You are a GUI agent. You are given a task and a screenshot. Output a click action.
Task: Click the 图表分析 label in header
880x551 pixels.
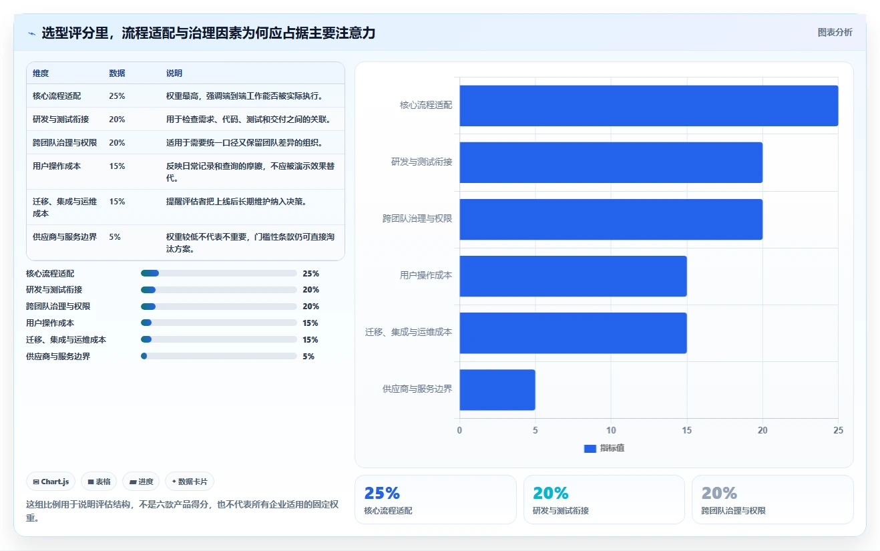pyautogui.click(x=835, y=32)
